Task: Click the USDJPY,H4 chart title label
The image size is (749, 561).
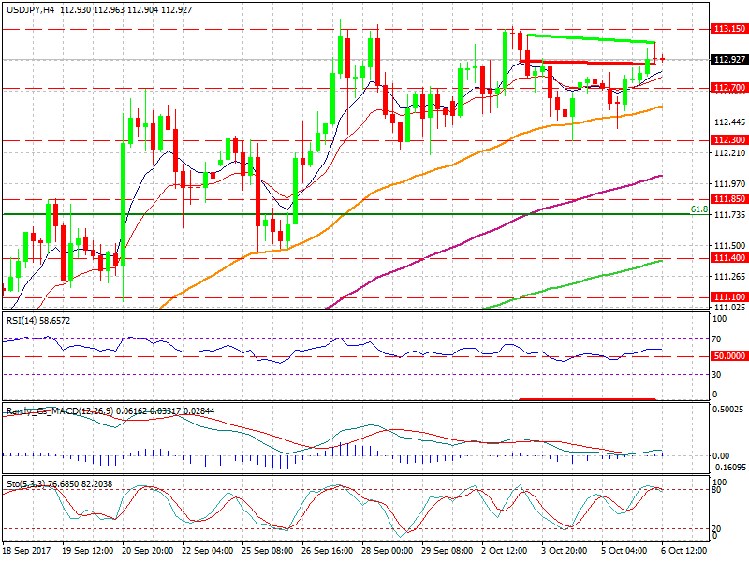Action: point(30,8)
